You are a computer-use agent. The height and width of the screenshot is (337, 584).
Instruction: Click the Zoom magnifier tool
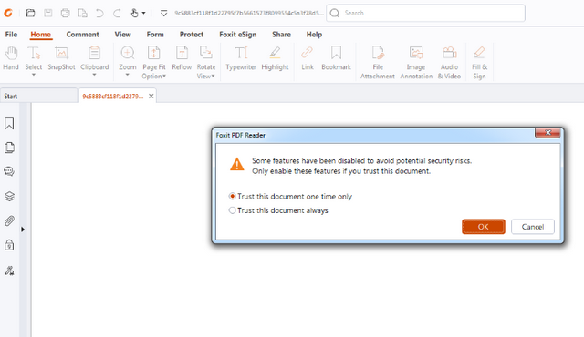pos(128,58)
